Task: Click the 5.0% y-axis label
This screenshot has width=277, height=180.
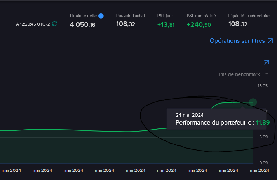Action: pos(264,137)
